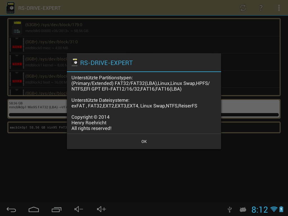Select the 63GB SD card icon
Viewport: 288px width, 216px height.
(17, 28)
